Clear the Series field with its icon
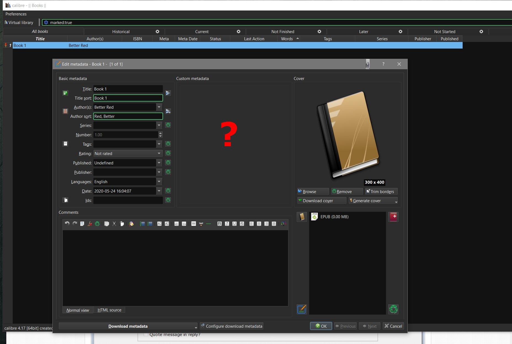512x344 pixels. (x=168, y=125)
